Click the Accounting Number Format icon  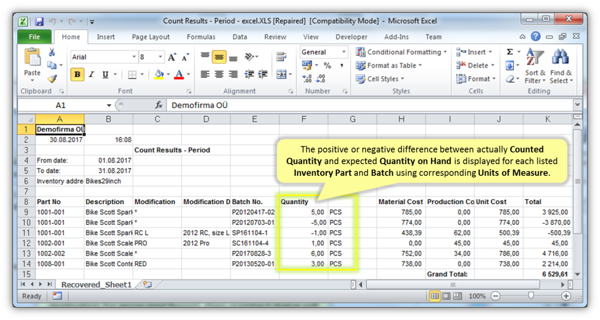point(306,65)
